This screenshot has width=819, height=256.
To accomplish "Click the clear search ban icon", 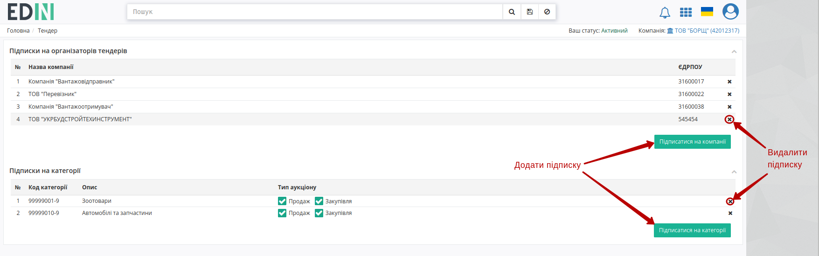I will pyautogui.click(x=547, y=12).
